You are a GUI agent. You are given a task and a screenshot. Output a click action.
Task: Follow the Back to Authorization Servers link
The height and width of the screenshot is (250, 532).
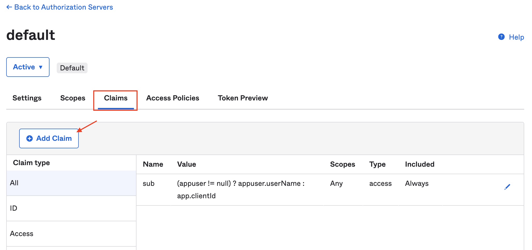(x=63, y=7)
